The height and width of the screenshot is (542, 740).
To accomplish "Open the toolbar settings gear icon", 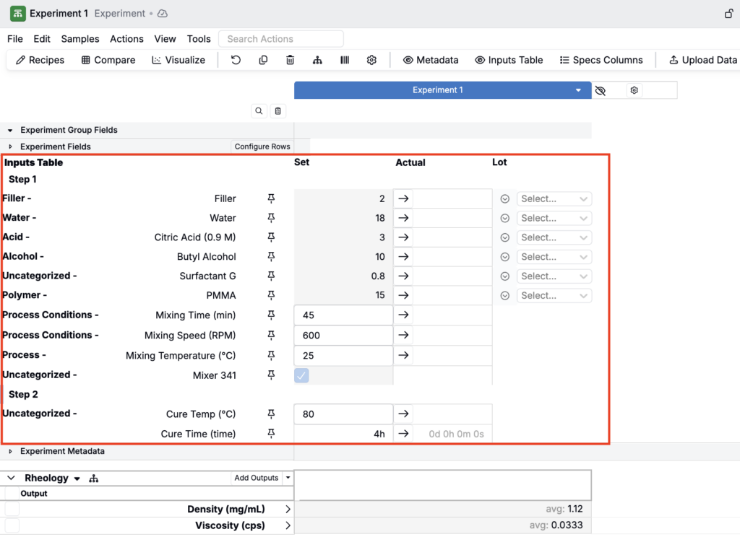I will (x=371, y=60).
